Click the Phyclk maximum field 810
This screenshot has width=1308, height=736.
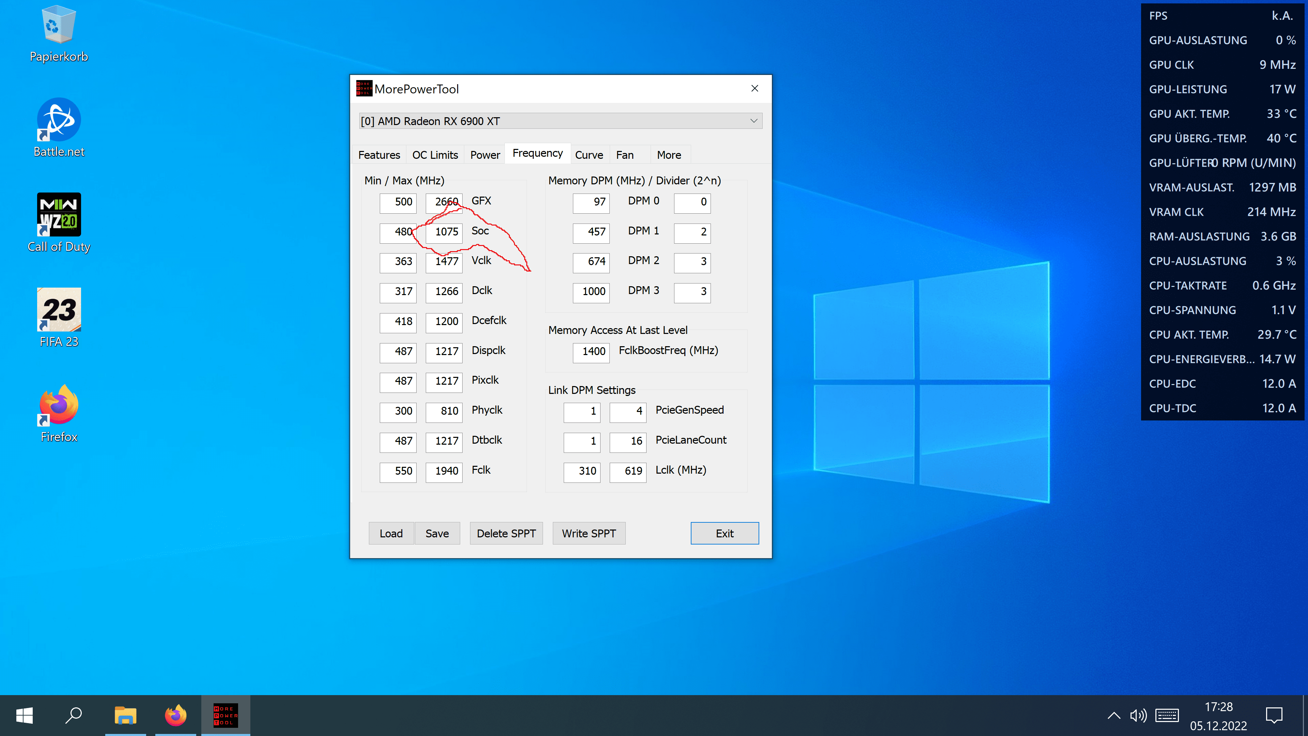(x=444, y=412)
